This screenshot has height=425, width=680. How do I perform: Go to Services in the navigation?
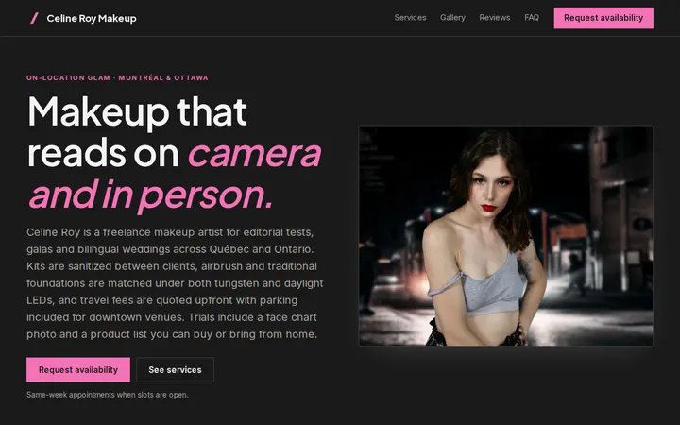[x=410, y=18]
